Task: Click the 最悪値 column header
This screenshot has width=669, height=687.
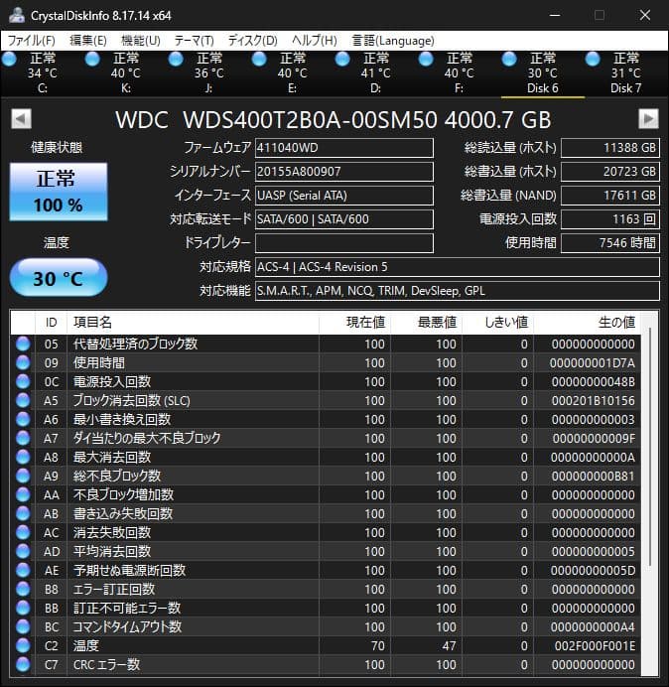Action: tap(426, 323)
